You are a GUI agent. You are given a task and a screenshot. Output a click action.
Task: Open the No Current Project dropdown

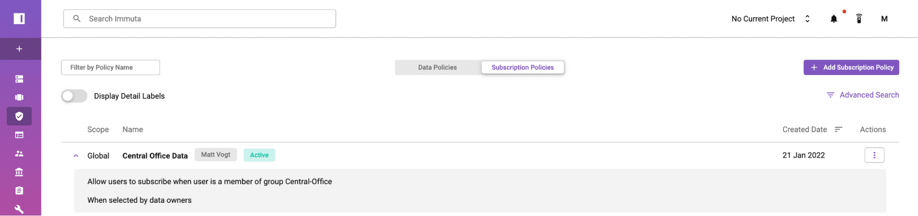point(771,19)
